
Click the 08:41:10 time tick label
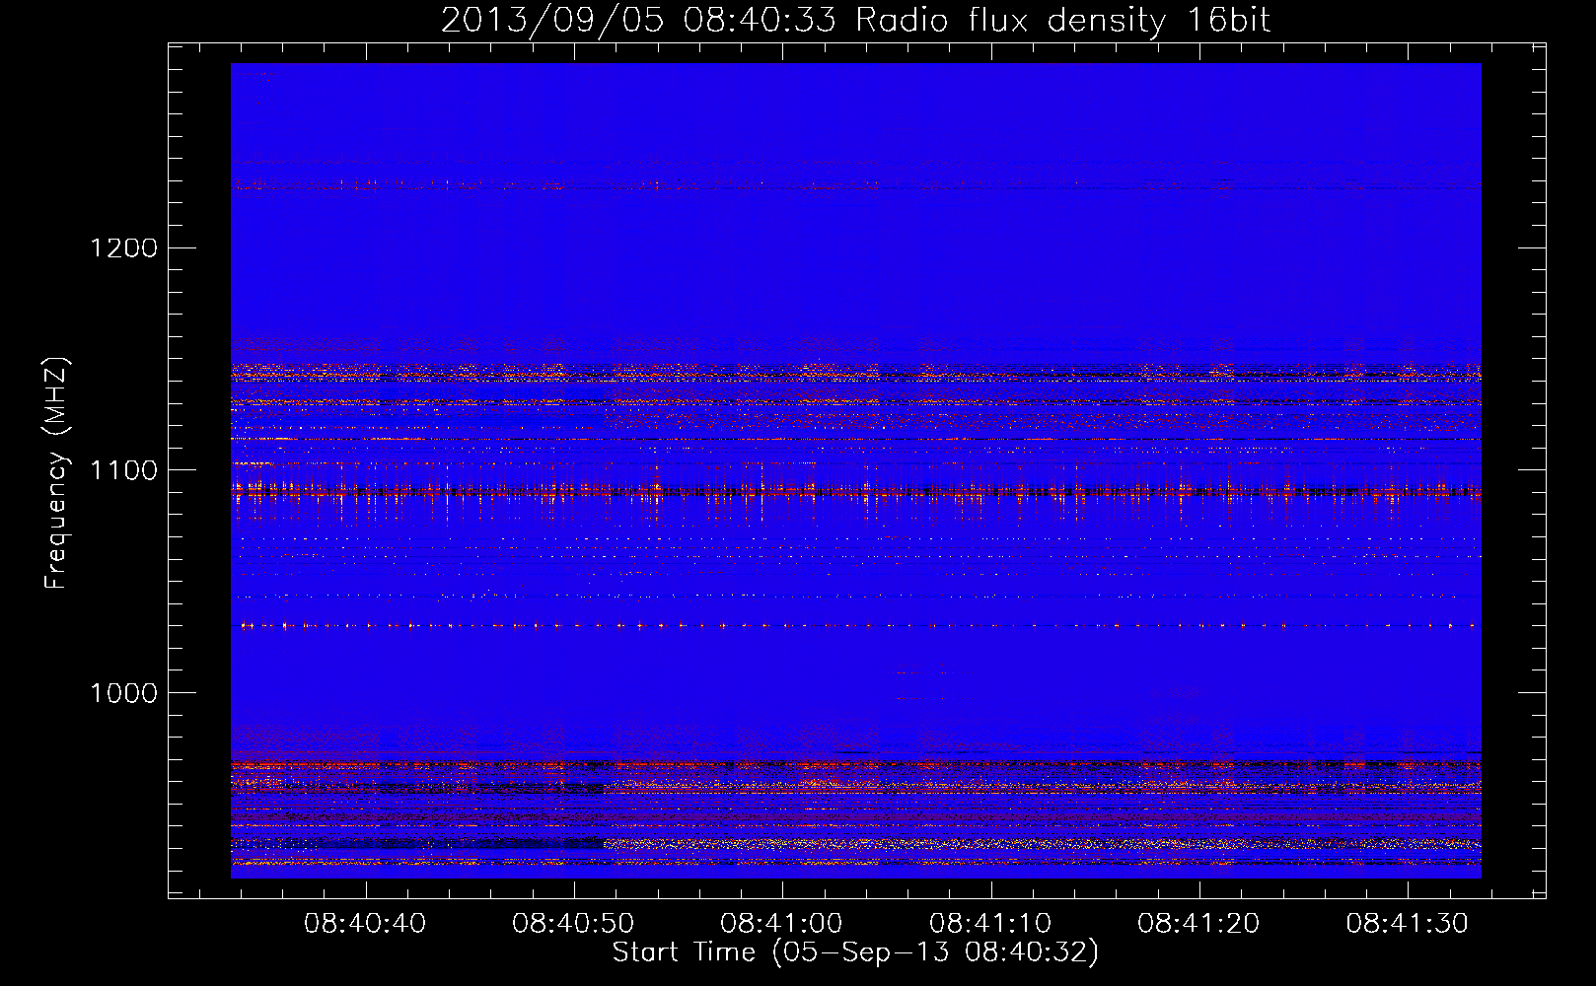(990, 924)
